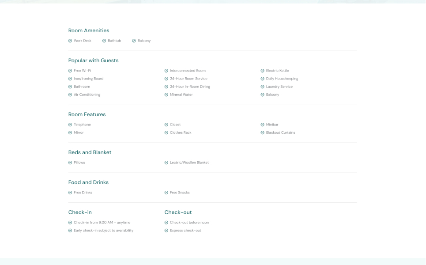This screenshot has height=265, width=426.
Task: Click the checkmark next to Mineral Water
Action: (x=166, y=95)
